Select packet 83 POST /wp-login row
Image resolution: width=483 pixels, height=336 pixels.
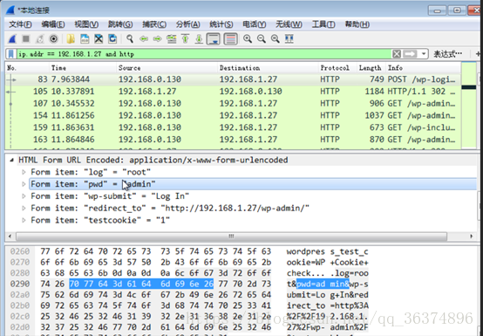pos(233,79)
